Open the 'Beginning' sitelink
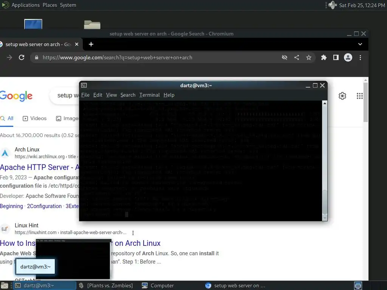This screenshot has height=290, width=387. tap(11, 206)
